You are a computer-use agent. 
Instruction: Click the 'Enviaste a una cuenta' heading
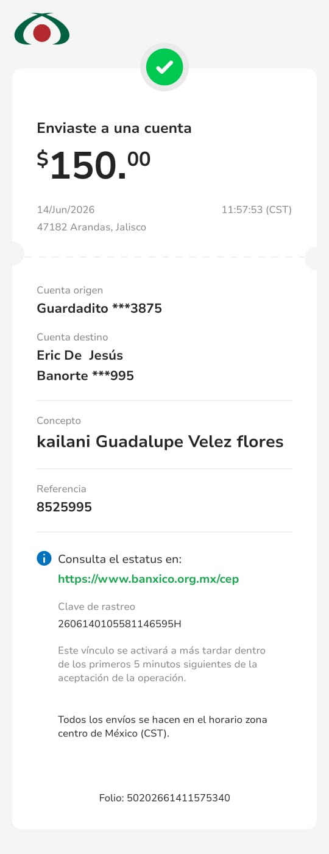tap(114, 128)
